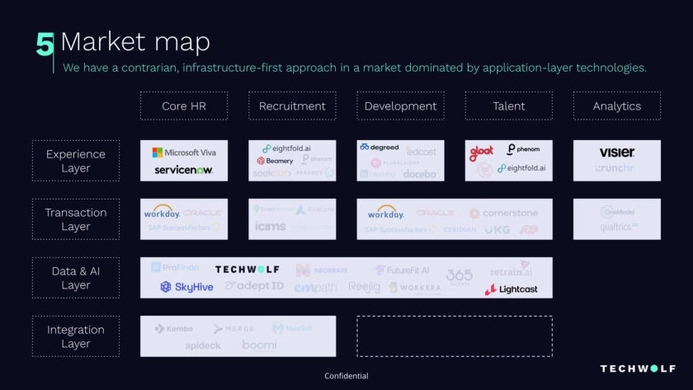Select the Core HR column header
693x390 pixels.
(183, 106)
